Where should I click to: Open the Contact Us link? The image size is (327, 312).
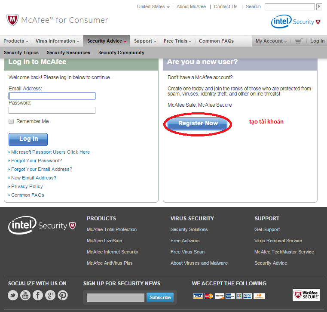[x=226, y=7]
